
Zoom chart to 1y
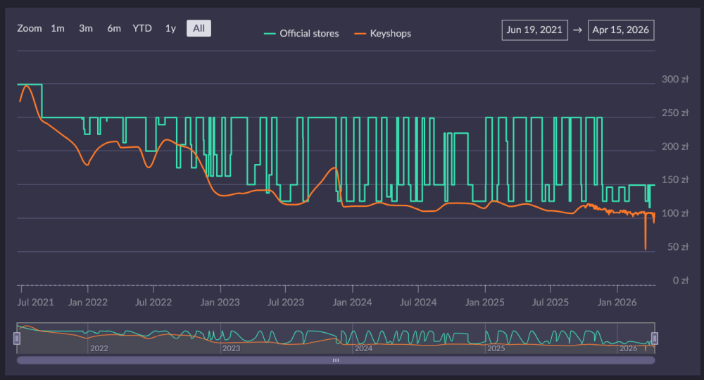coord(170,28)
